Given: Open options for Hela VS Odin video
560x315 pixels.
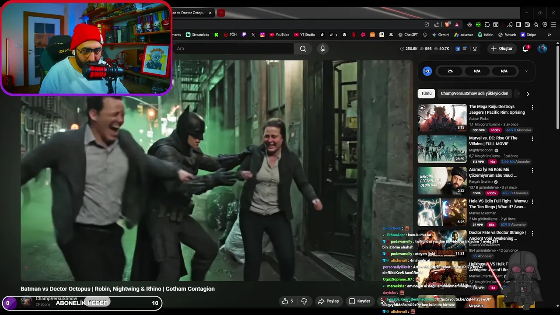Looking at the screenshot, I should 532,202.
